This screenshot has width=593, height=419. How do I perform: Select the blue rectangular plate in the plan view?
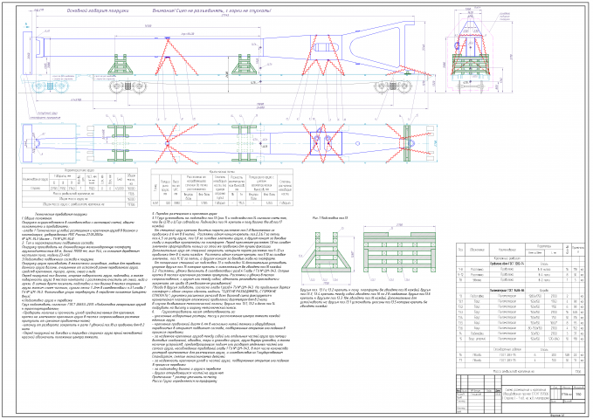pyautogui.click(x=326, y=143)
